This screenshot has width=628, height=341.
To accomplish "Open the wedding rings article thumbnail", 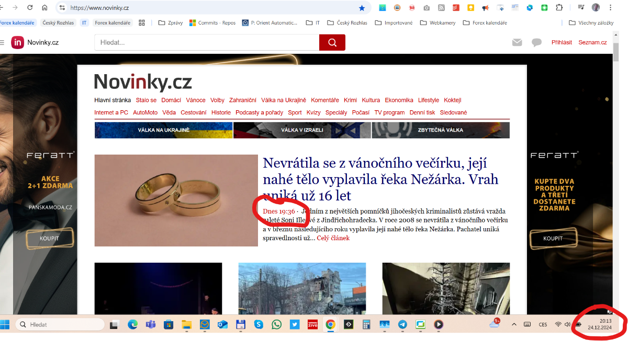I will [176, 200].
